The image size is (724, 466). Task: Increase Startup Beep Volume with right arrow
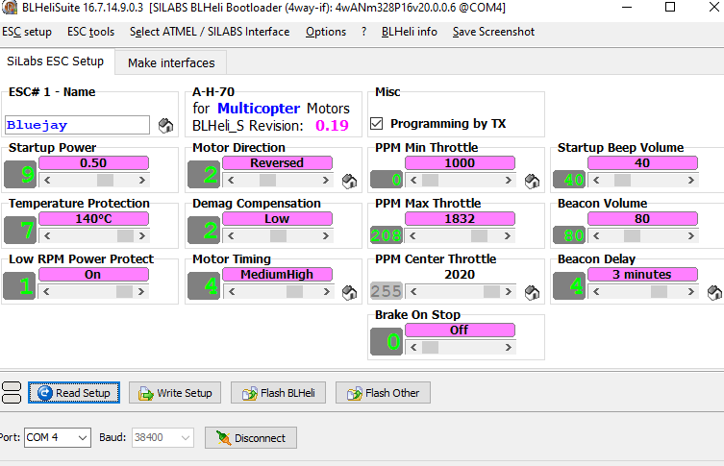tap(691, 180)
